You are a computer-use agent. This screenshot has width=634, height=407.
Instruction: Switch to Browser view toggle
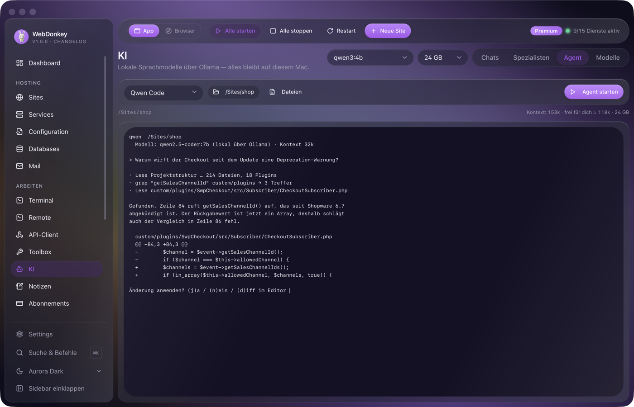(x=180, y=31)
